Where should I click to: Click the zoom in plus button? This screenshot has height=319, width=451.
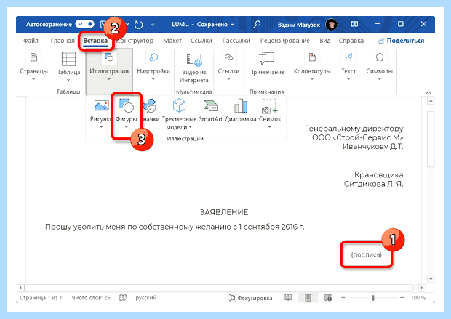[x=402, y=297]
